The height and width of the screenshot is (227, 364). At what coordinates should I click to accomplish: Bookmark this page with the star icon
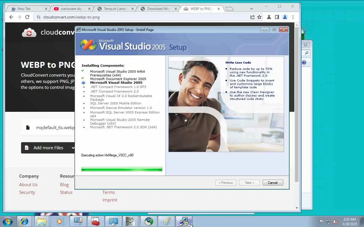point(259,17)
